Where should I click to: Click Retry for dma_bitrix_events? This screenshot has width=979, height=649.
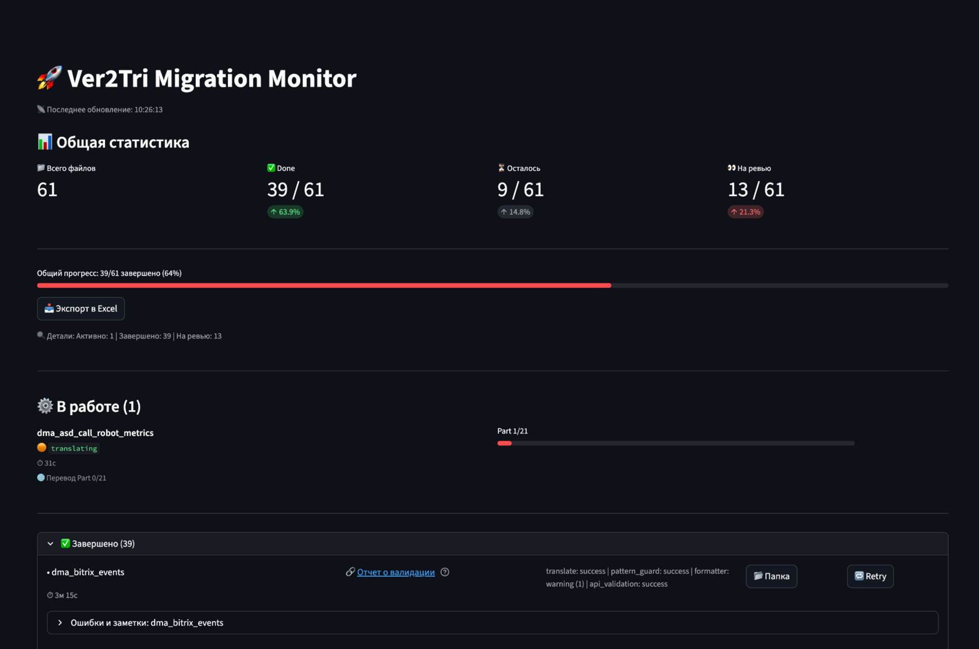tap(870, 576)
